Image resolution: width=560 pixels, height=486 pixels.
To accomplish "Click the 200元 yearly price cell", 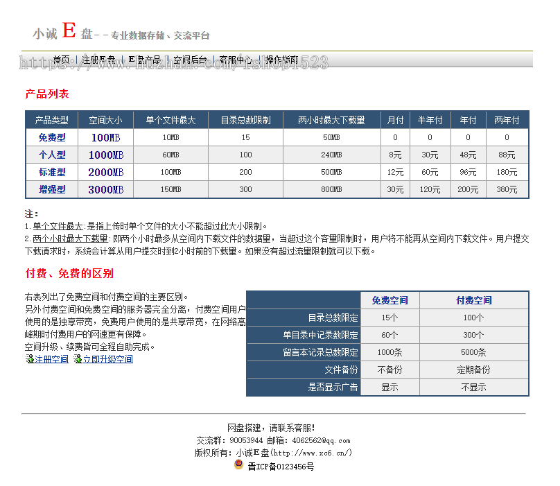I will click(x=469, y=189).
